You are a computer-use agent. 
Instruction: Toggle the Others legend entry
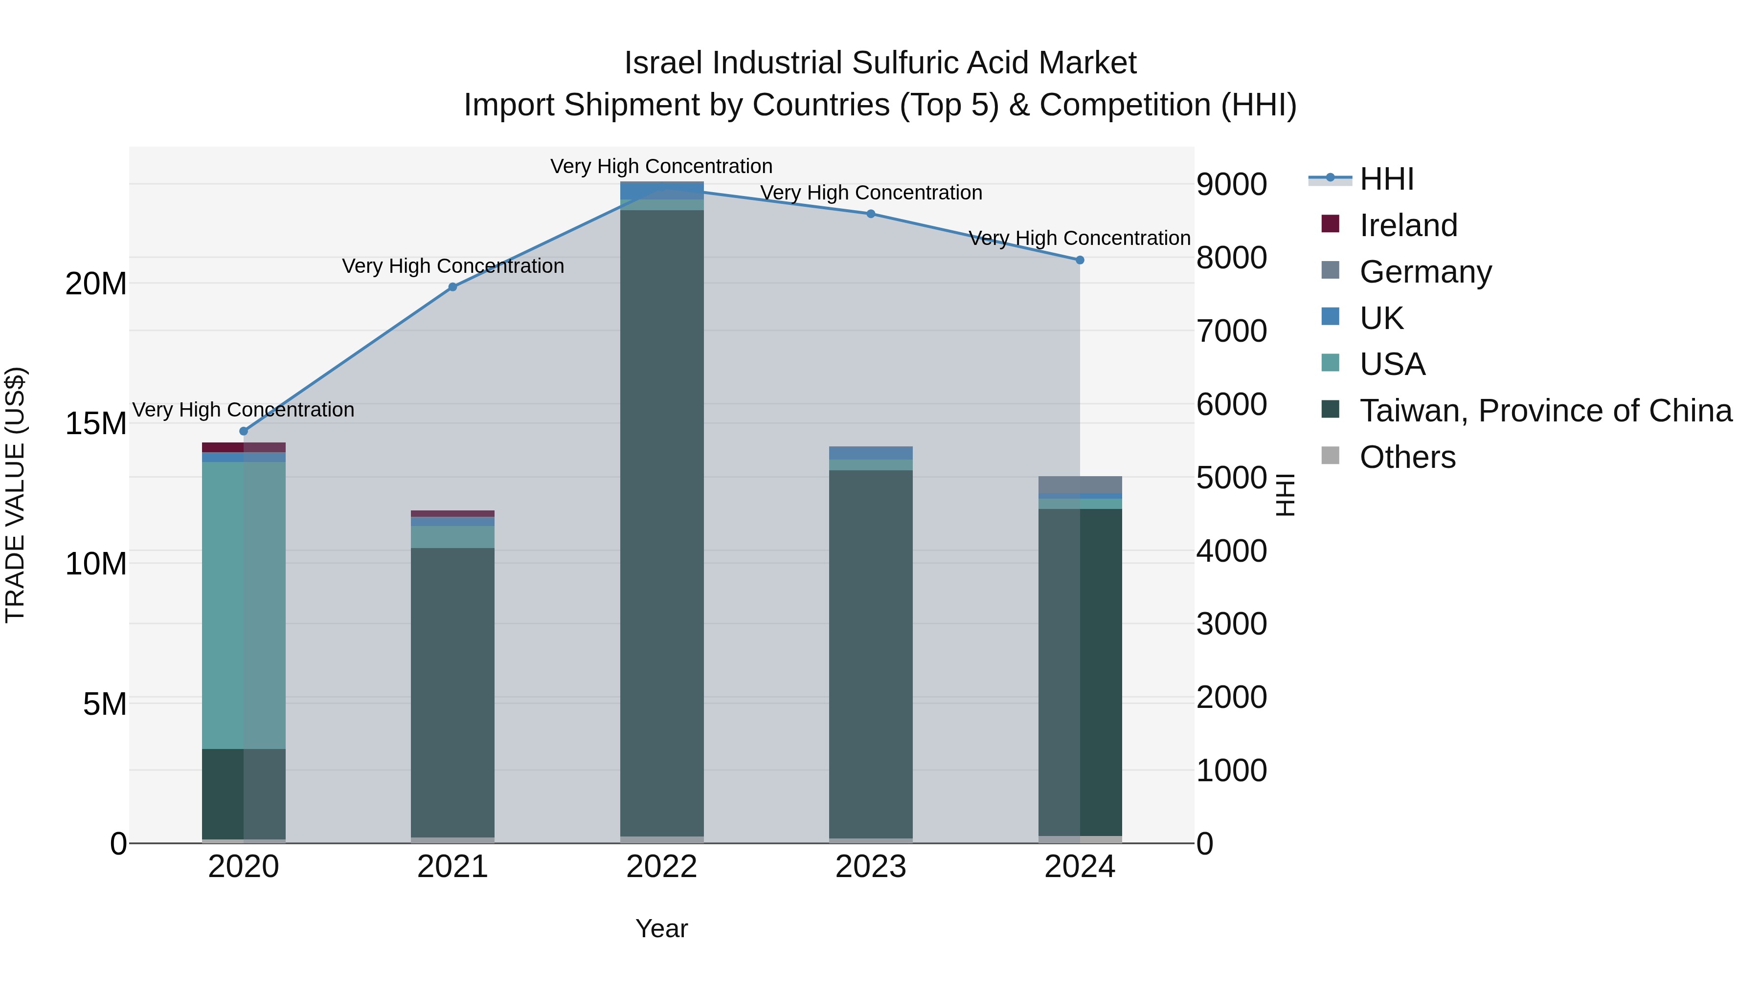click(x=1388, y=457)
